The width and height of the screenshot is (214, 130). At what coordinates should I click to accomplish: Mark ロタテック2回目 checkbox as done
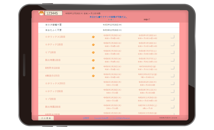(x=172, y=91)
